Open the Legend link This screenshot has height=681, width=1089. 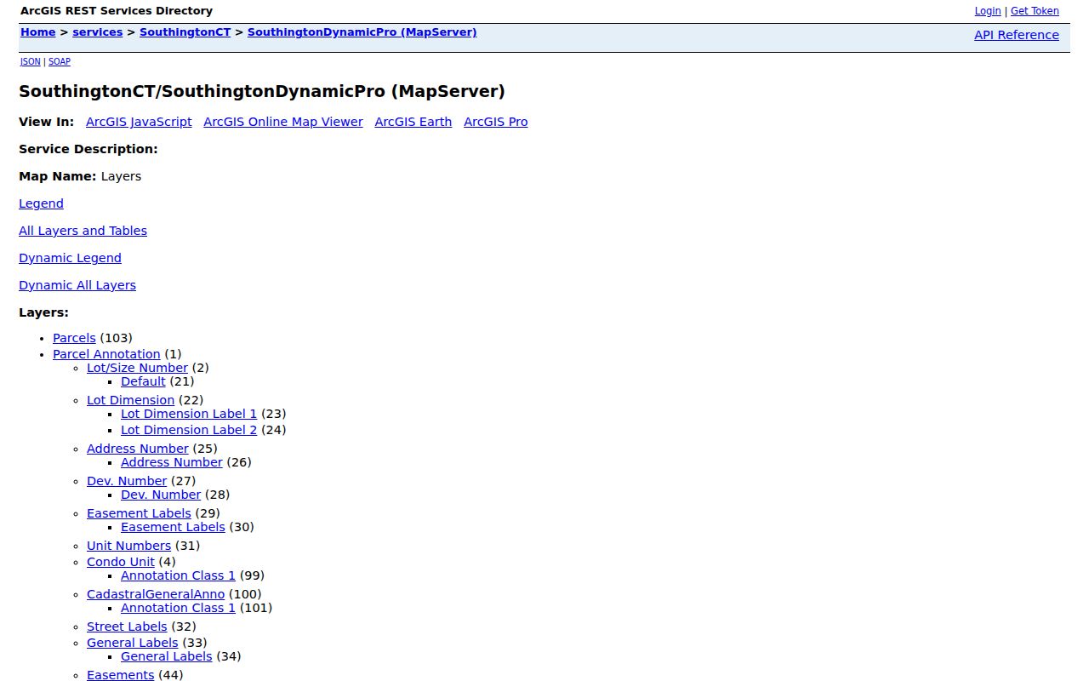pos(41,203)
